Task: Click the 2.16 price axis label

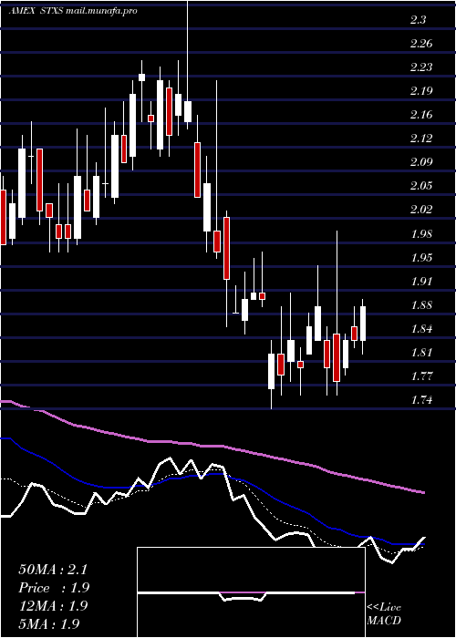Action: pos(421,114)
